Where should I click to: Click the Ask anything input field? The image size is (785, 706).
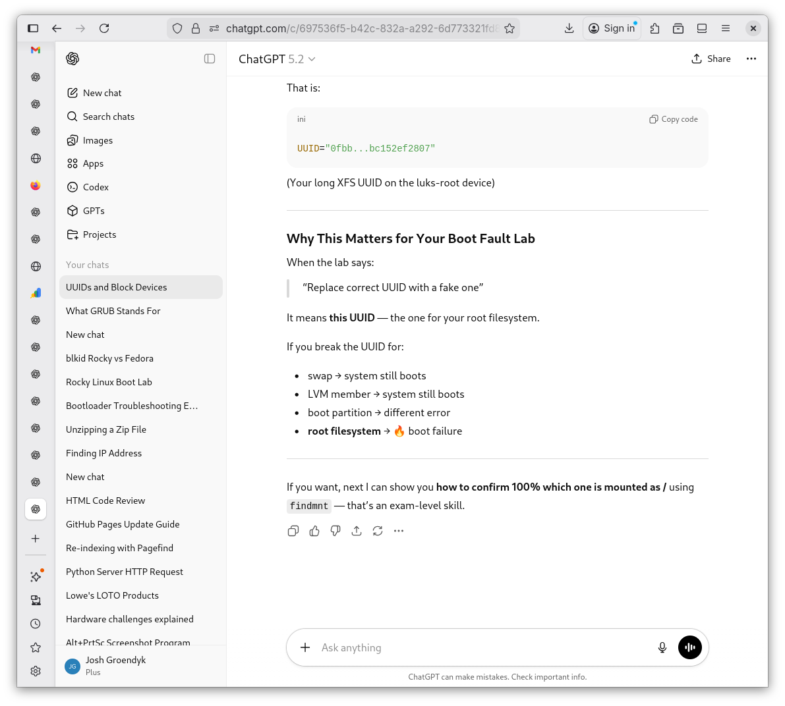pos(481,647)
